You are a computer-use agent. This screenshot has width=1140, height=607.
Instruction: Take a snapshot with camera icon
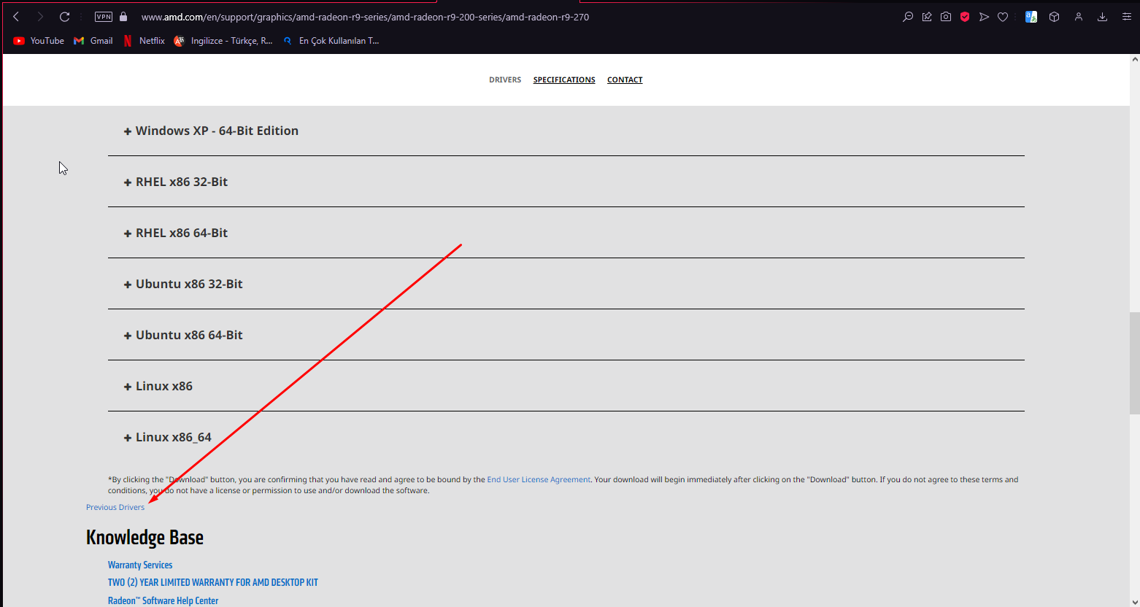pos(946,17)
